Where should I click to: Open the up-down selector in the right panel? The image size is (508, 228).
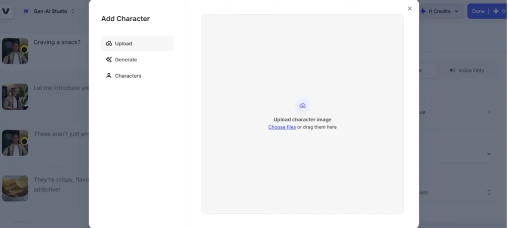click(489, 192)
